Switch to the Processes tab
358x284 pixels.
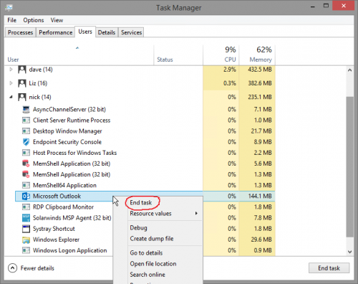point(21,32)
